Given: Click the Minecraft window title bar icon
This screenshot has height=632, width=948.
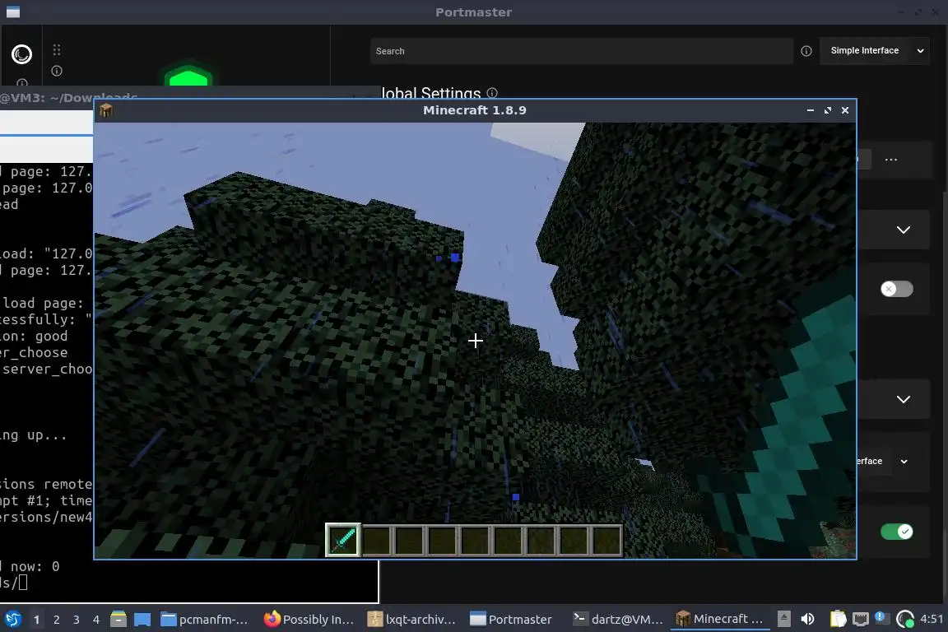Looking at the screenshot, I should click(106, 110).
